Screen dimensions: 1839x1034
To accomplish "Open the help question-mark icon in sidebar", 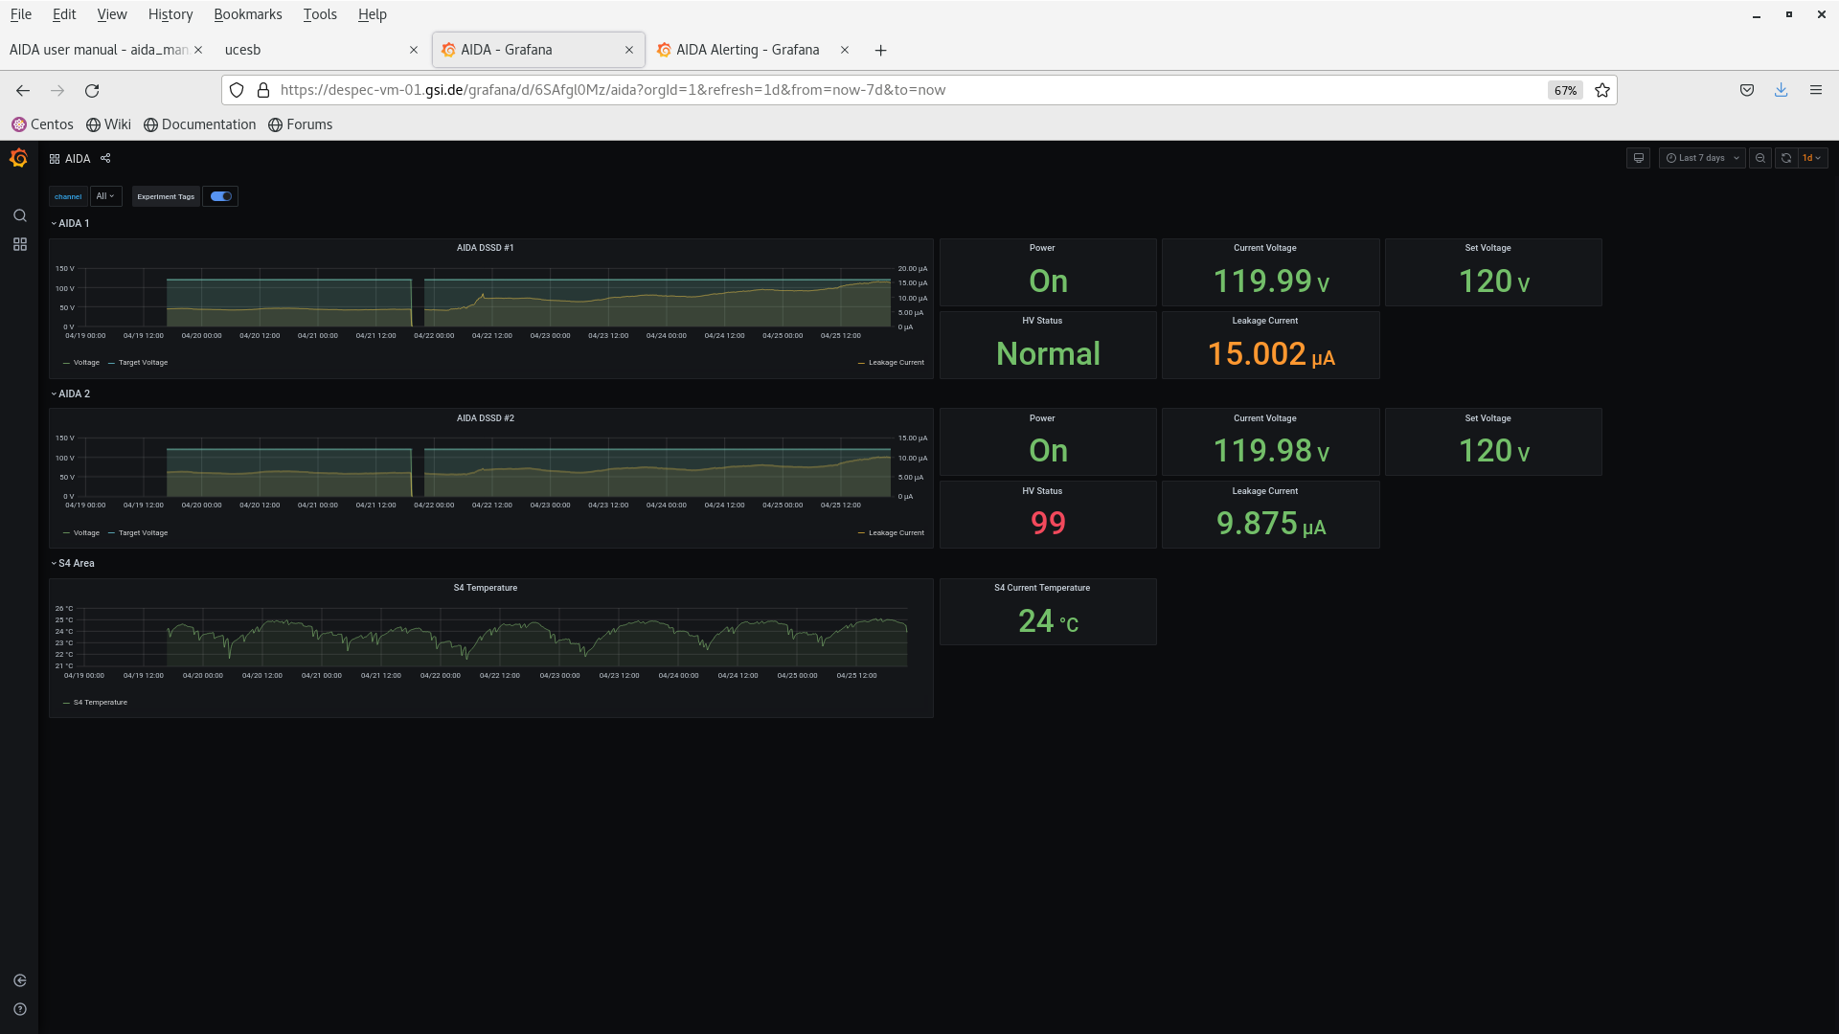I will tap(19, 1009).
